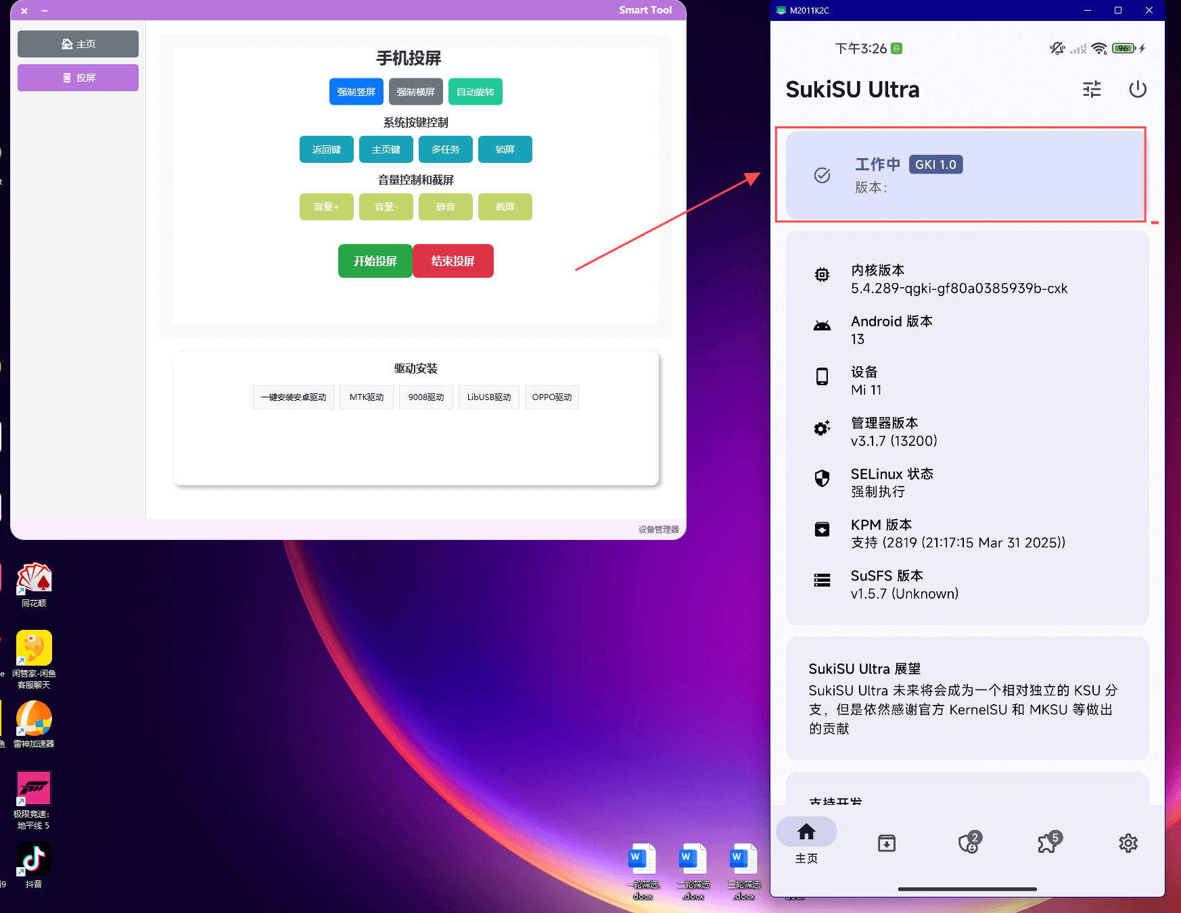
Task: Open module puzzle icon with badge 5
Action: tap(1048, 843)
